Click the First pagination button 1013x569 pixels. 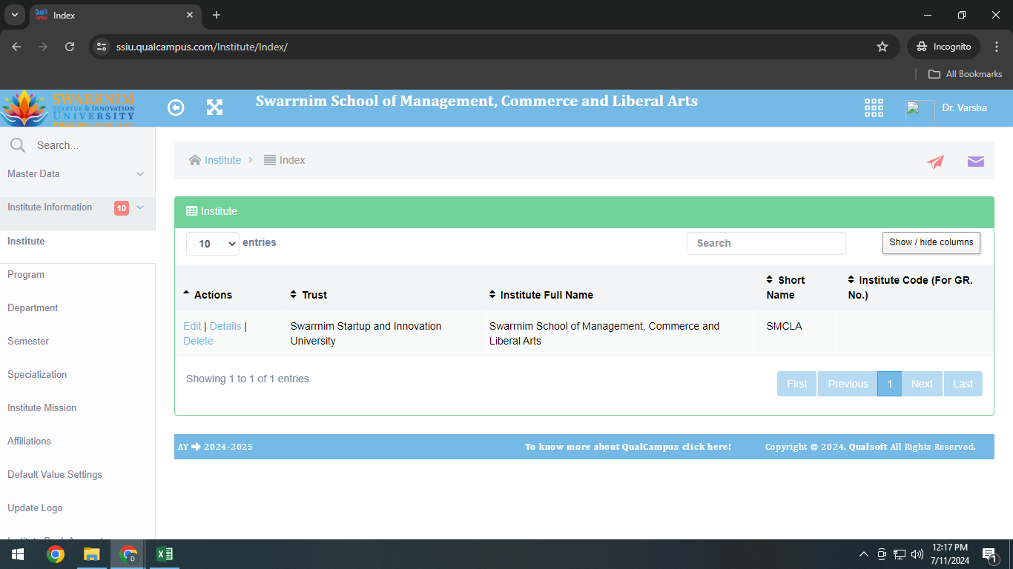click(x=797, y=384)
